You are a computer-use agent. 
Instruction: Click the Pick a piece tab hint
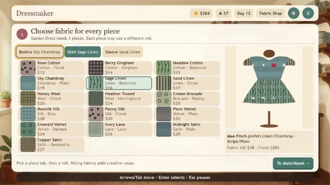pos(75,163)
